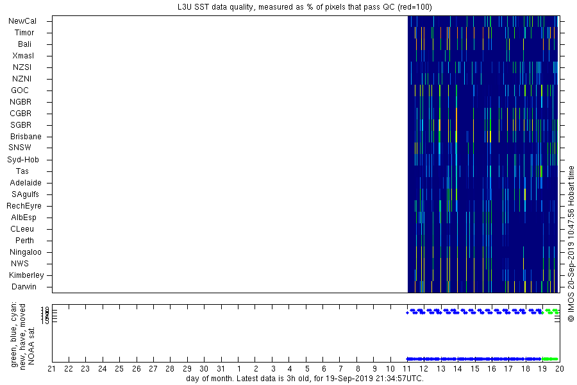Click the Kimberley region label
The width and height of the screenshot is (577, 385).
pos(26,275)
